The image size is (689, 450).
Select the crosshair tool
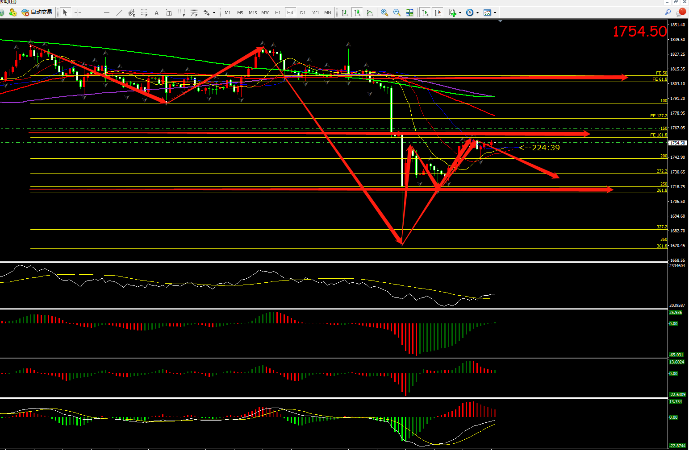[x=78, y=12]
